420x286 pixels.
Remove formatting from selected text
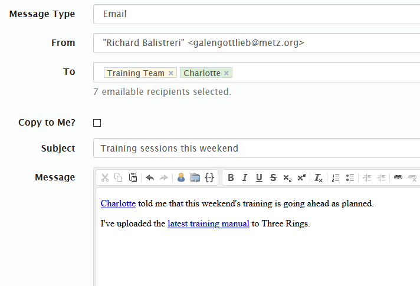tap(319, 177)
